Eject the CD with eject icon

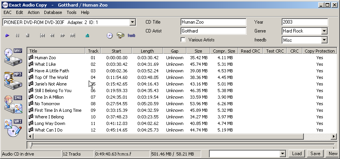pyautogui.click(x=88, y=36)
